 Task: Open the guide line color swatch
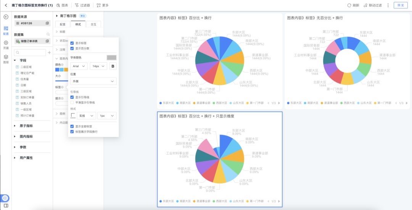(73, 116)
